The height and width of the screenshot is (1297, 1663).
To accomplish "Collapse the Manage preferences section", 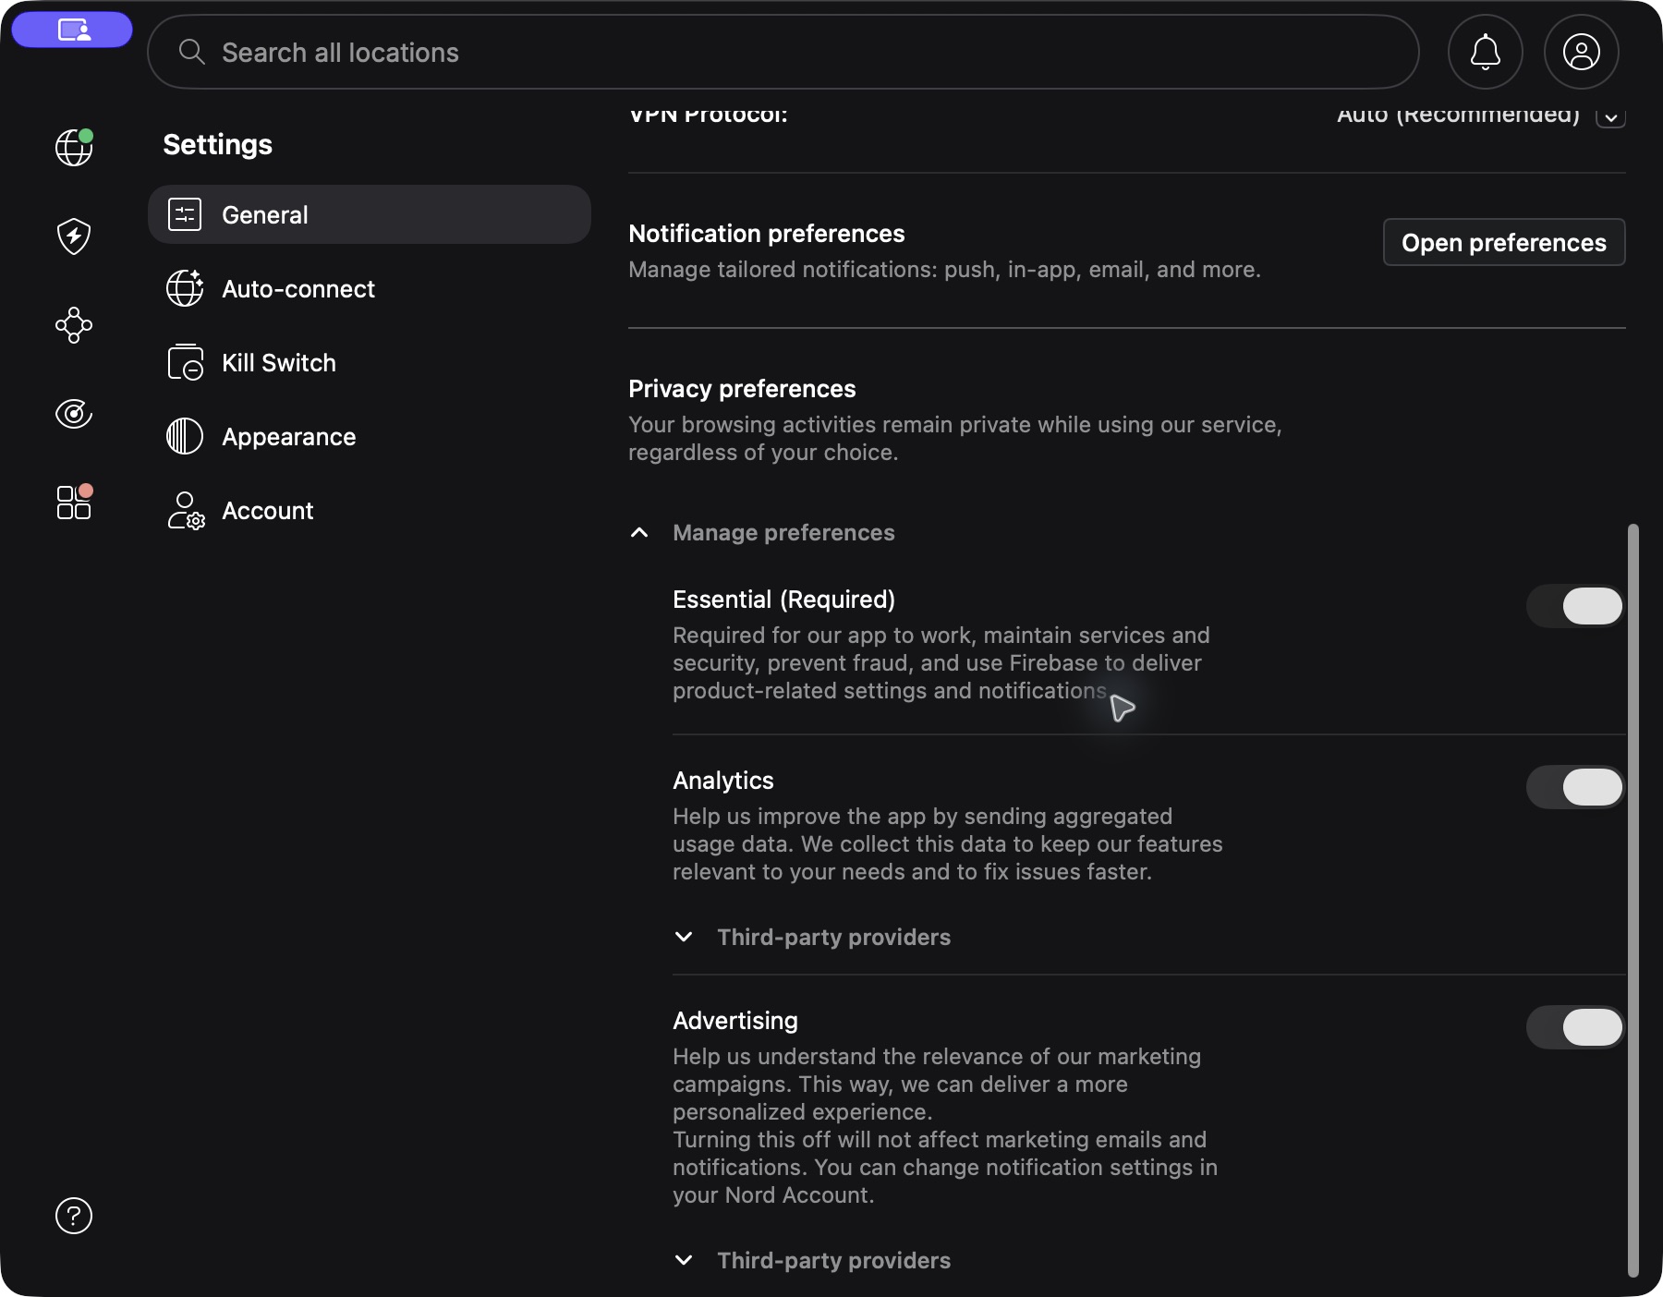I will (639, 533).
